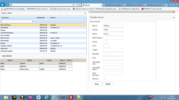Click the Data Nascita input field

pos(113,38)
